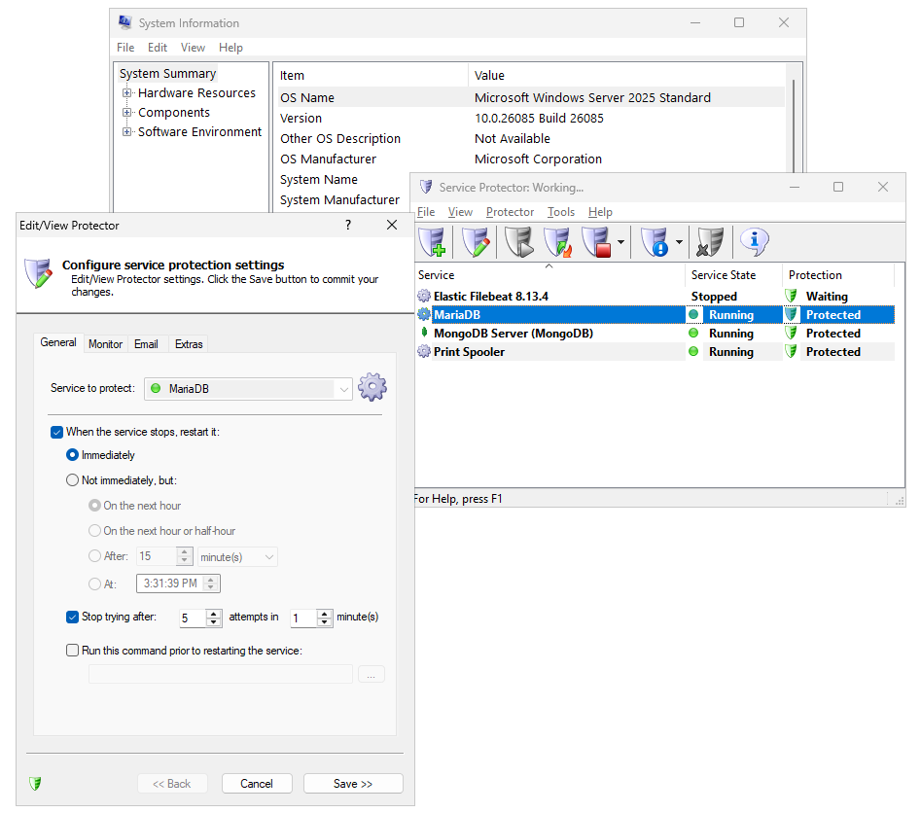Click the << Back button
The width and height of the screenshot is (921, 813).
point(172,784)
